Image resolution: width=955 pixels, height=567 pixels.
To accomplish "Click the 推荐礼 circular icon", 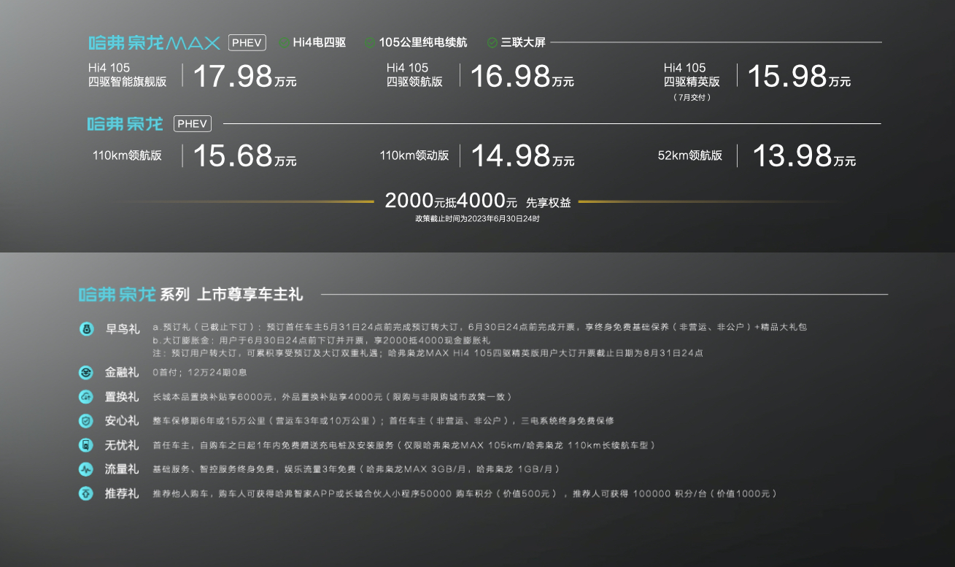I will 86,494.
